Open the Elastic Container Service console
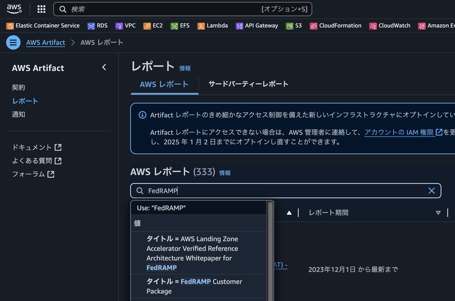Image resolution: width=455 pixels, height=301 pixels. [43, 26]
